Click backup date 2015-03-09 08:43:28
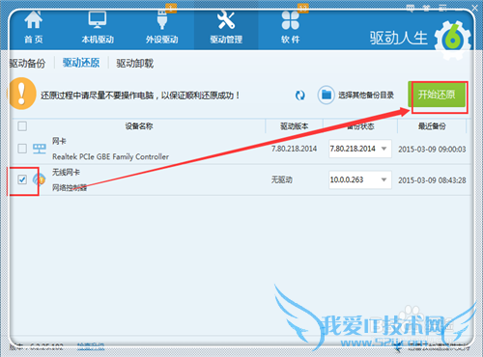Screen dimensions: 483x357 [x=432, y=180]
